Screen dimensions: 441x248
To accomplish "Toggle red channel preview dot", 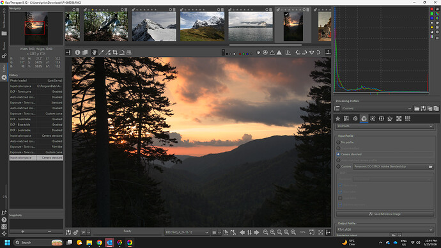I will point(240,54).
